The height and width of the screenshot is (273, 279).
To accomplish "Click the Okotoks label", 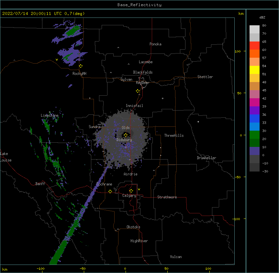I will [133, 227].
